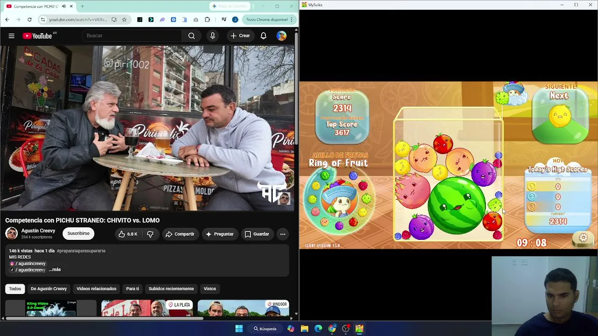
Task: Start voice search with the microphone icon
Action: click(x=213, y=35)
